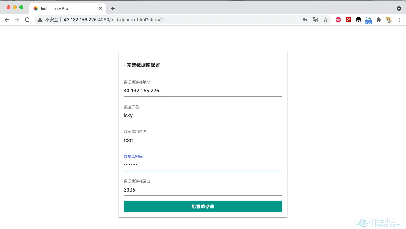Click the black extension icon next to Adblock
This screenshot has height=229, width=406.
(358, 20)
